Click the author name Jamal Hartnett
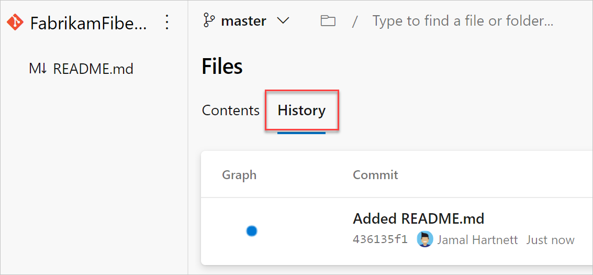Viewport: 593px width, 275px height. [477, 240]
